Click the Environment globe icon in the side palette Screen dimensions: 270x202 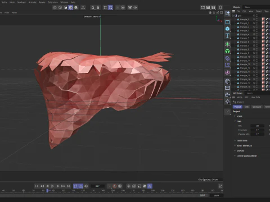point(227,81)
